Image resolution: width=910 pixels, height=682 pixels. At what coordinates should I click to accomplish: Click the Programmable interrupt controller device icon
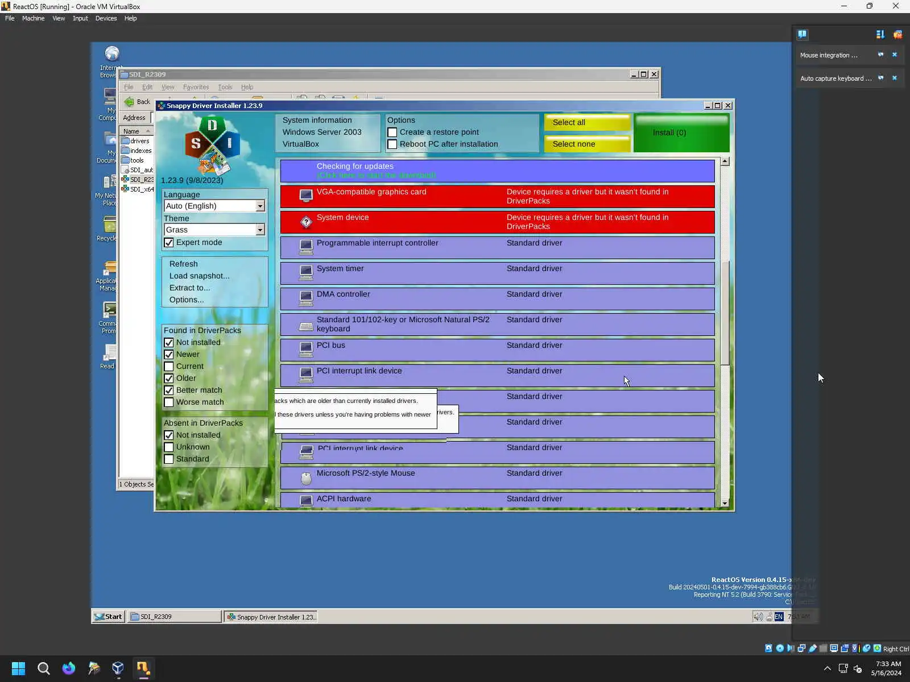pos(306,247)
